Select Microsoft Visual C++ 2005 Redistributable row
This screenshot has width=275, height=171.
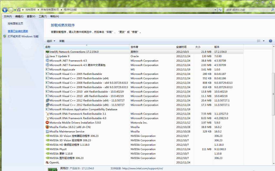pos(144,74)
